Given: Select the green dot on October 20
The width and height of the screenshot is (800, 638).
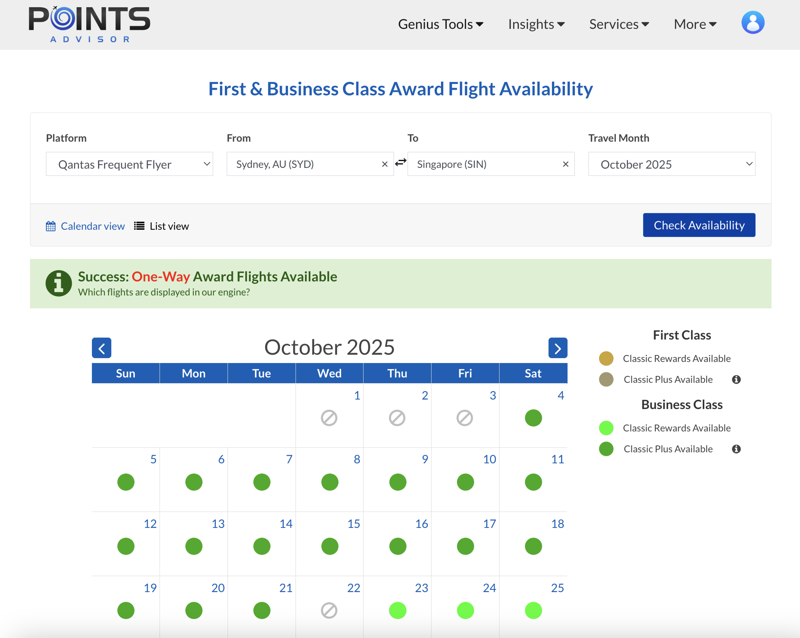Looking at the screenshot, I should pyautogui.click(x=194, y=611).
